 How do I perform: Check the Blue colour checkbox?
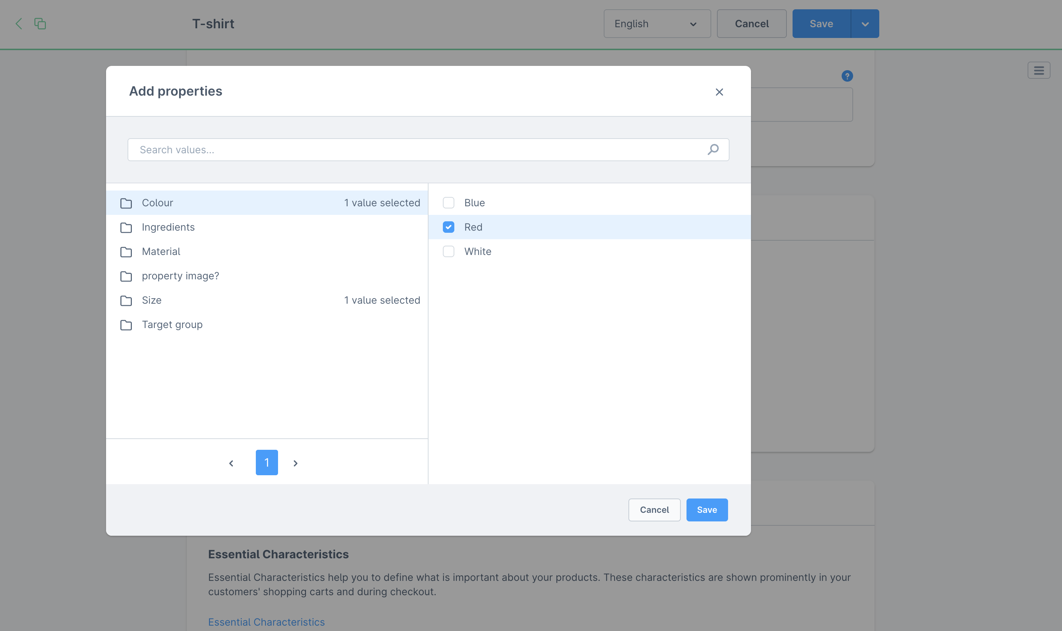448,203
